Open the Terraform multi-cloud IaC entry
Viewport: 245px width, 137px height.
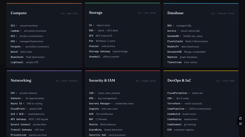(185, 104)
